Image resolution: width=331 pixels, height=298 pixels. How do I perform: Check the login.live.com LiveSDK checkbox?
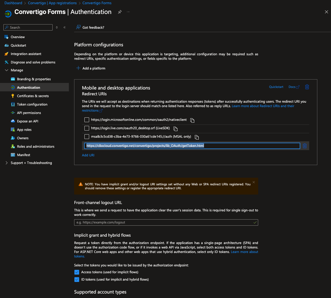(87, 128)
